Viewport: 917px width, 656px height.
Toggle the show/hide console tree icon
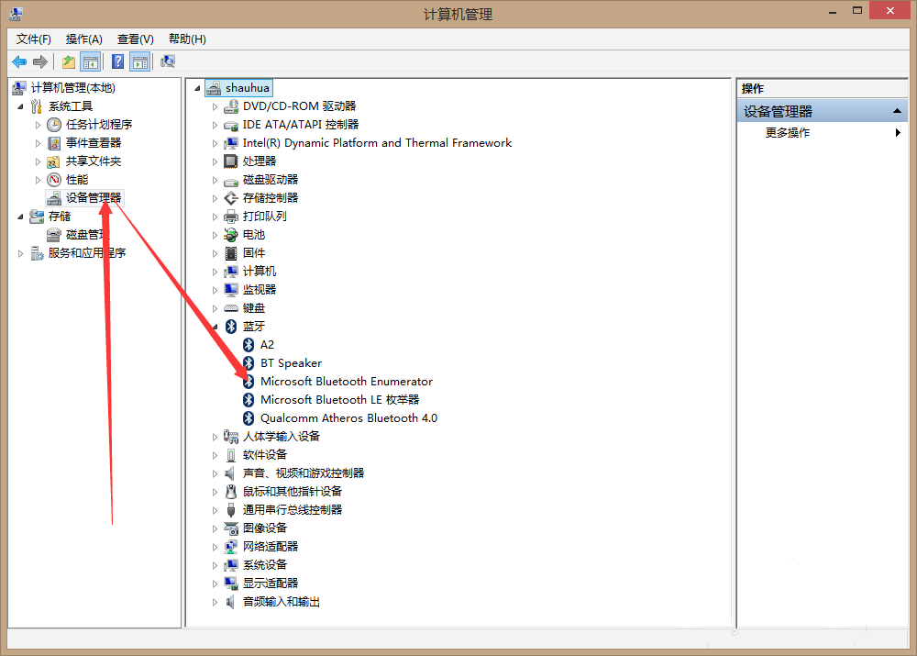(x=91, y=61)
